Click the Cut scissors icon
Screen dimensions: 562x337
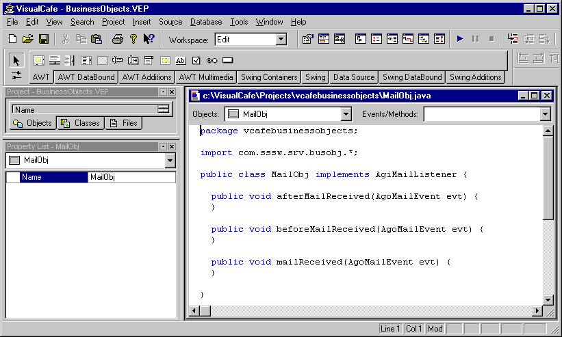point(65,39)
